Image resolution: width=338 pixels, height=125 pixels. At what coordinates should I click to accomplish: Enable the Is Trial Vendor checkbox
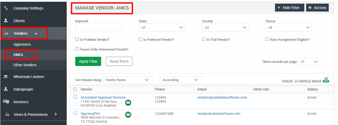click(x=203, y=39)
